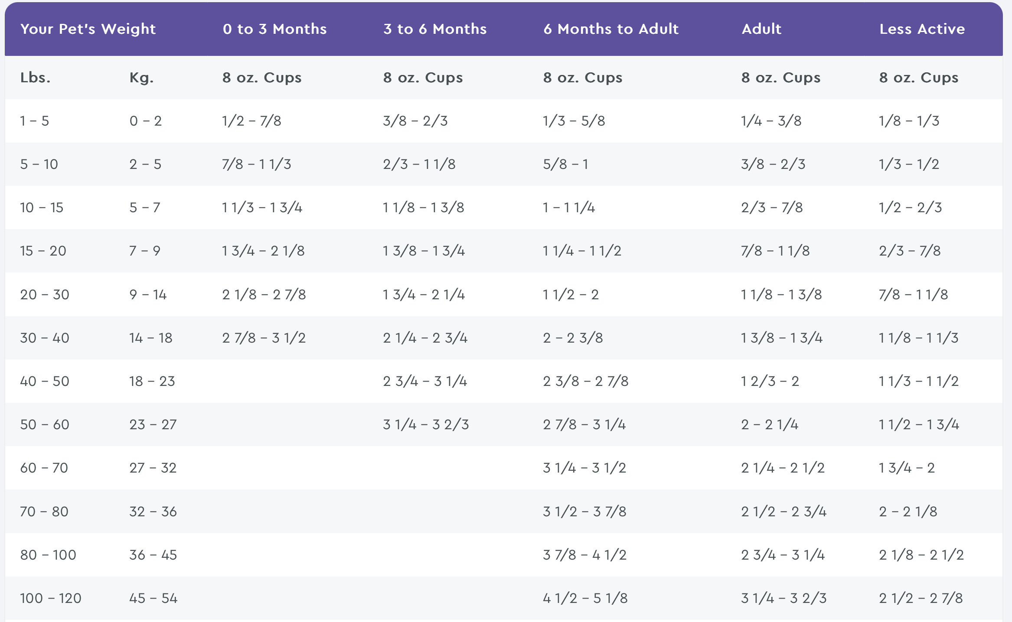This screenshot has width=1012, height=622.
Task: Click the "5/8 – 1" cups cell
Action: (565, 164)
